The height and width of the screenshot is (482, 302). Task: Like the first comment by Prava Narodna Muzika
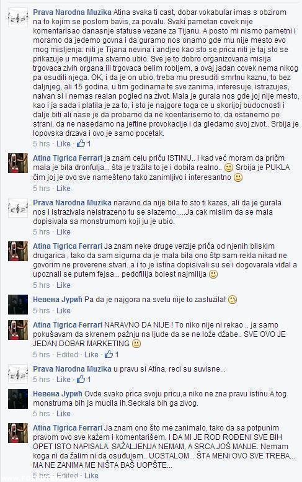point(63,143)
